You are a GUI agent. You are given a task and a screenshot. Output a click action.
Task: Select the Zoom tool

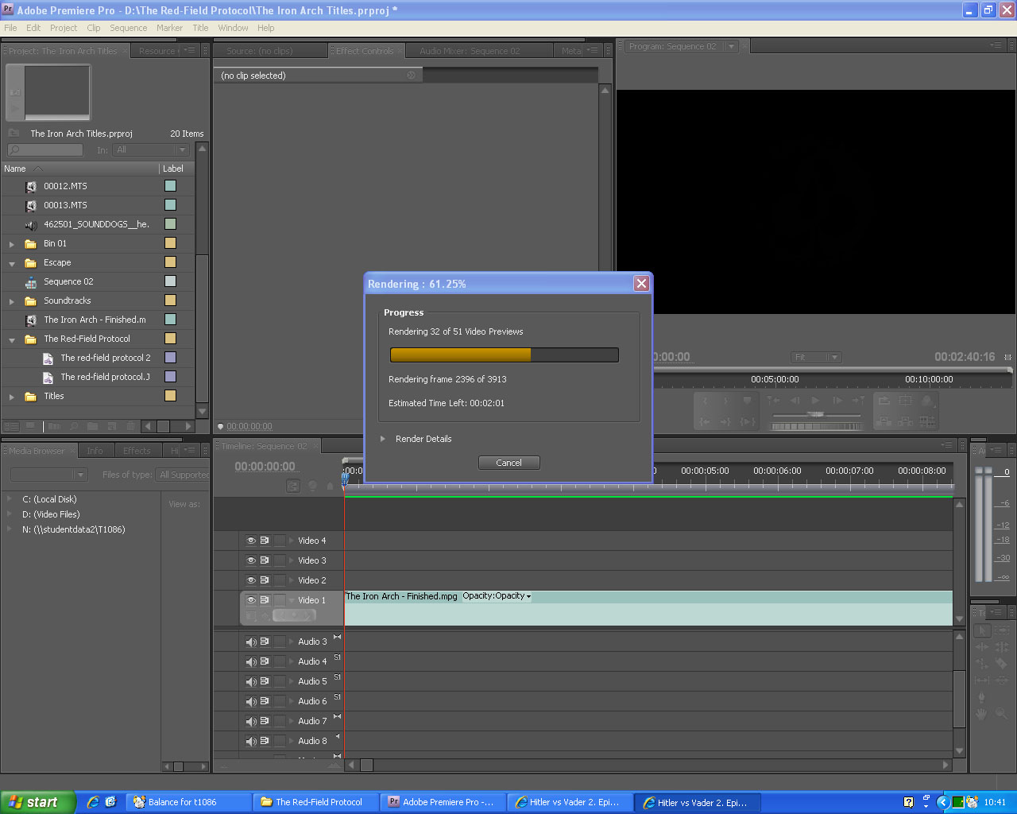point(1001,714)
